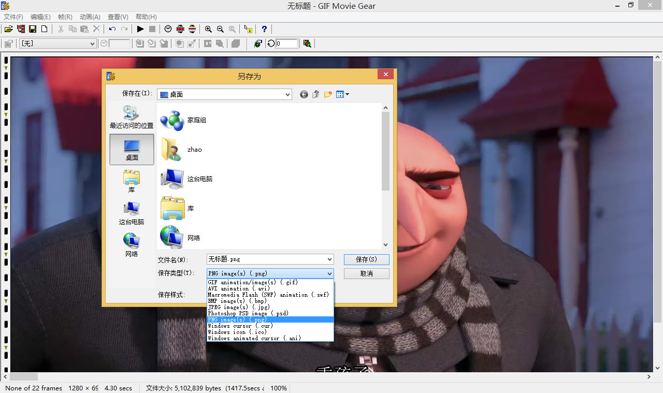The height and width of the screenshot is (393, 663).
Task: Open the 动画(A) menu
Action: [90, 17]
